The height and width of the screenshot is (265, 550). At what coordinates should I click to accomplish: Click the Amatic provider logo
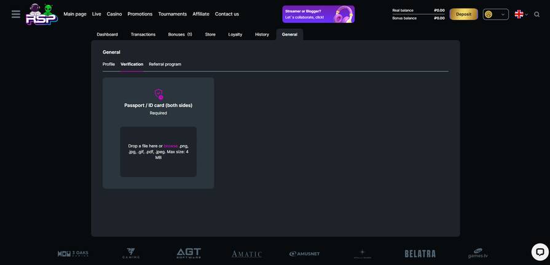[246, 254]
